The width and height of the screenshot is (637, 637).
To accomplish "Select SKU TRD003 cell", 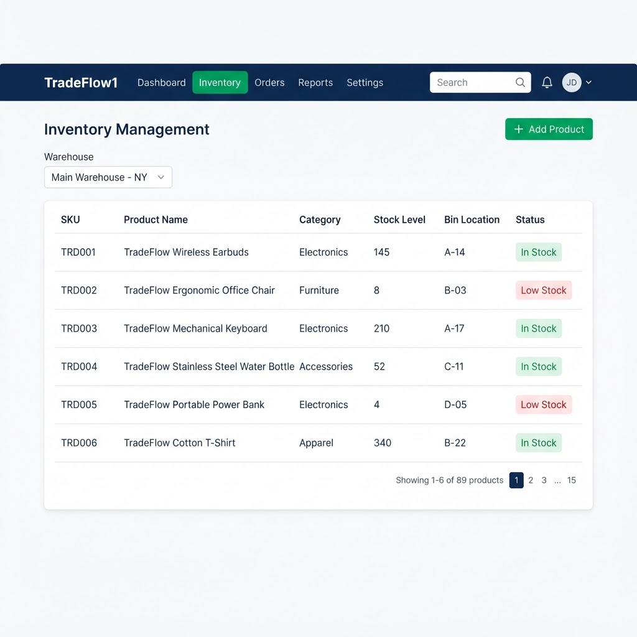I will coord(79,328).
